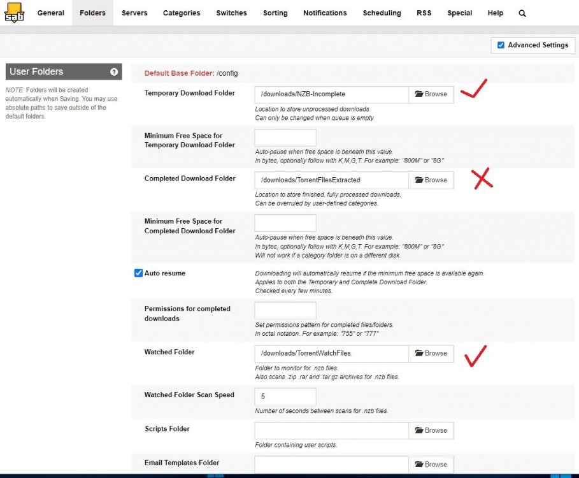Viewport: 579px width, 478px height.
Task: Focus Minimum Free Space for Temporary field
Action: [x=285, y=138]
